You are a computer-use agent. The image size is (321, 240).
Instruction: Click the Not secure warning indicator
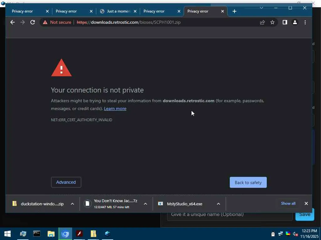pyautogui.click(x=57, y=22)
